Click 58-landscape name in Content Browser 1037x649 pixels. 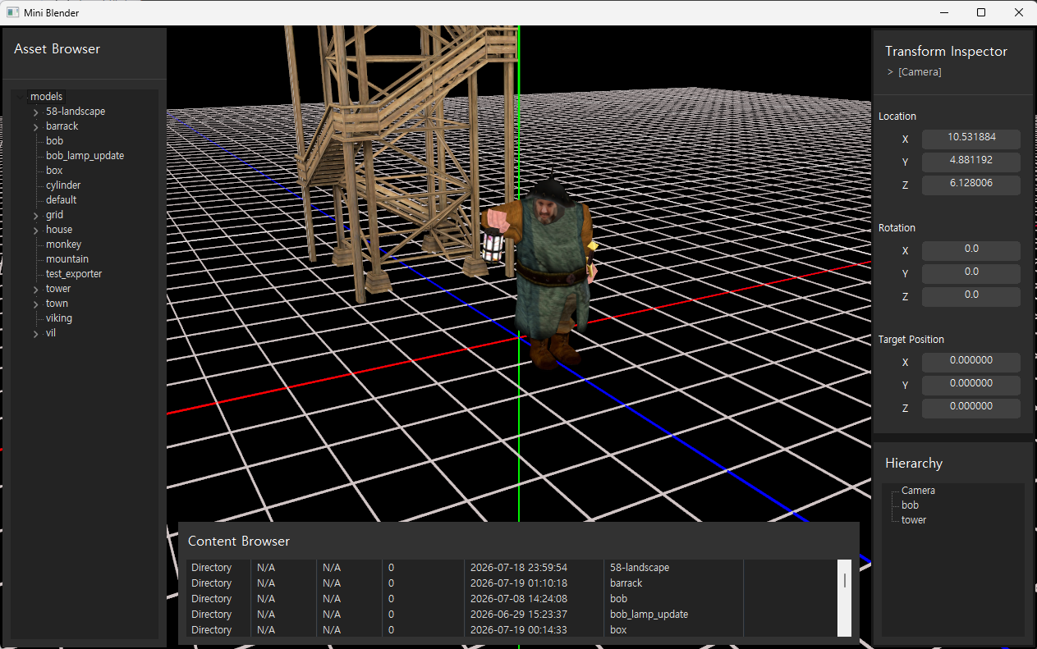click(x=640, y=568)
